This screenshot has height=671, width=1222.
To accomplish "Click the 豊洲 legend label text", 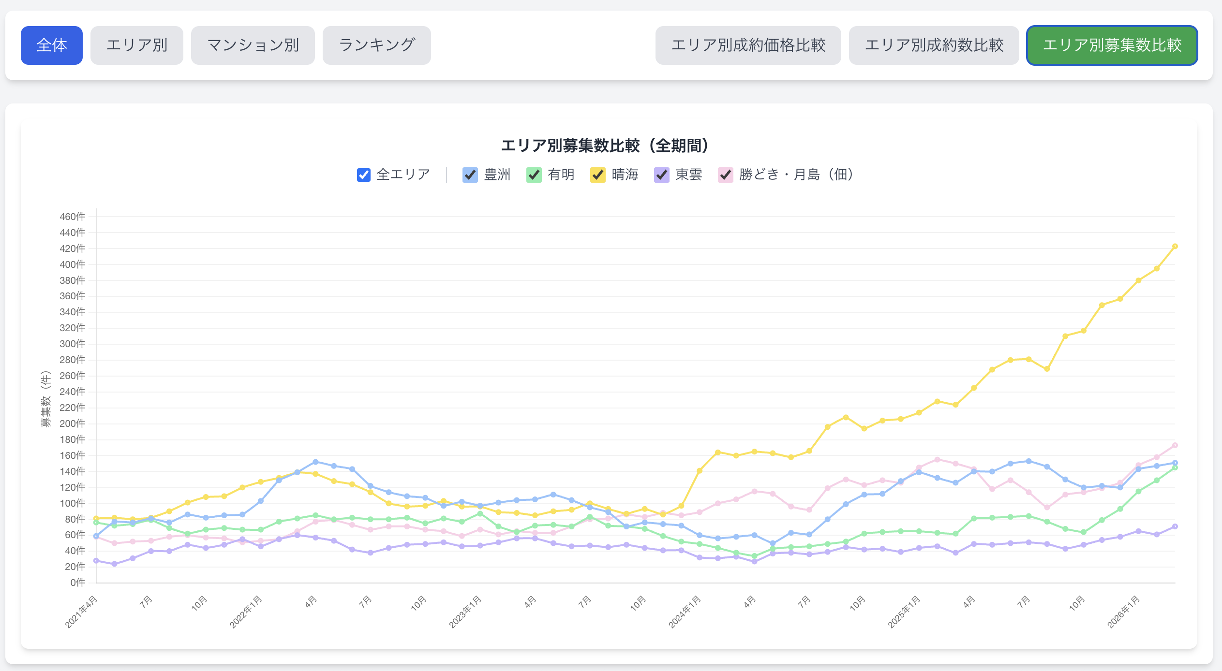I will point(497,175).
